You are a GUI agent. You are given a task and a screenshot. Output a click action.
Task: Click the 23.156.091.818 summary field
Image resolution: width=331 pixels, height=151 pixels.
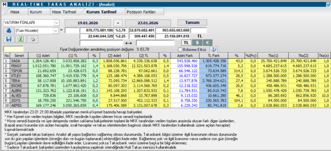point(173,36)
